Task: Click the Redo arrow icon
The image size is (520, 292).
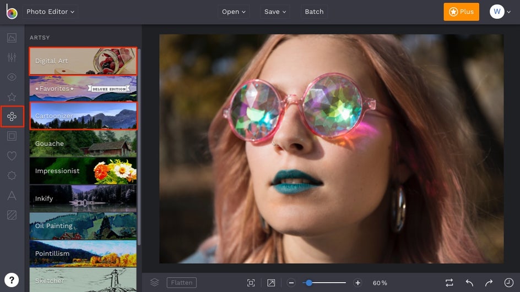Action: point(489,283)
